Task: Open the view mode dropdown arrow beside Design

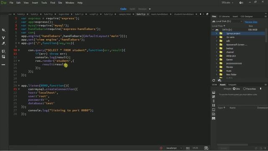Action: (x=150, y=9)
